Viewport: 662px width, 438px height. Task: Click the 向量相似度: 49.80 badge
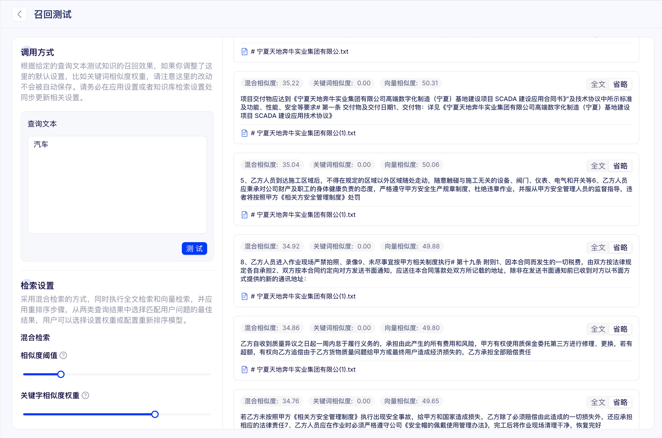(x=412, y=328)
